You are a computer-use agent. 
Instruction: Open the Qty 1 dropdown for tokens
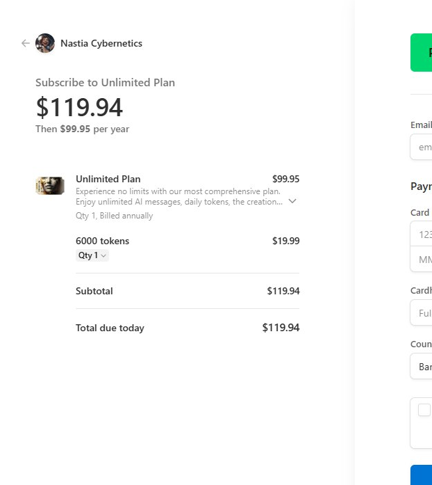click(x=92, y=255)
